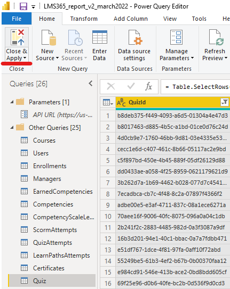Click the ABC data type icon on QuizId
This screenshot has height=289, width=230.
coord(121,102)
